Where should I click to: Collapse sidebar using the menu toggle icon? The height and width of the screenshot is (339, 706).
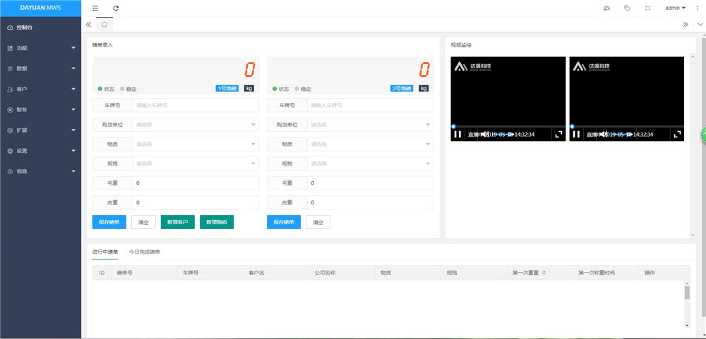point(95,8)
